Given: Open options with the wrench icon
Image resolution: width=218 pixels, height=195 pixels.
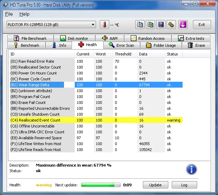Looking at the screenshot, I should pyautogui.click(x=171, y=25).
